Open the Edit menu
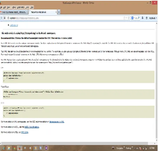 (x=5, y=7)
